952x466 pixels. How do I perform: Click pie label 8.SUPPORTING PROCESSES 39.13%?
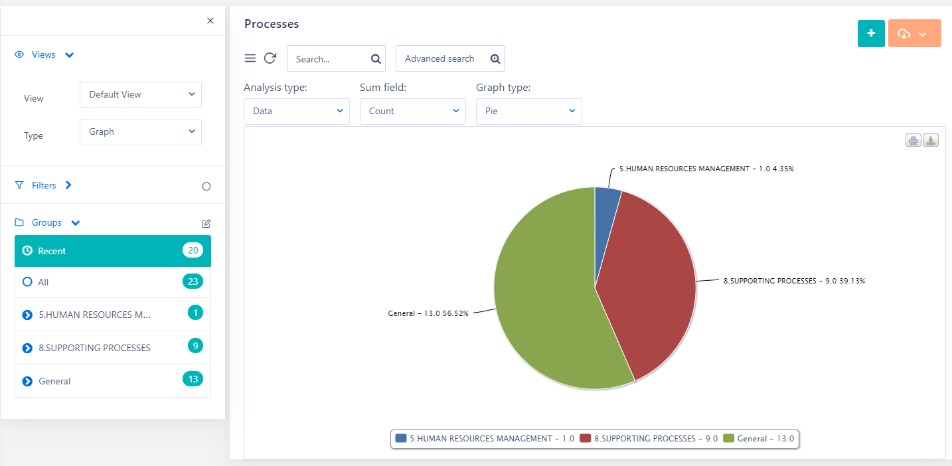pos(794,281)
